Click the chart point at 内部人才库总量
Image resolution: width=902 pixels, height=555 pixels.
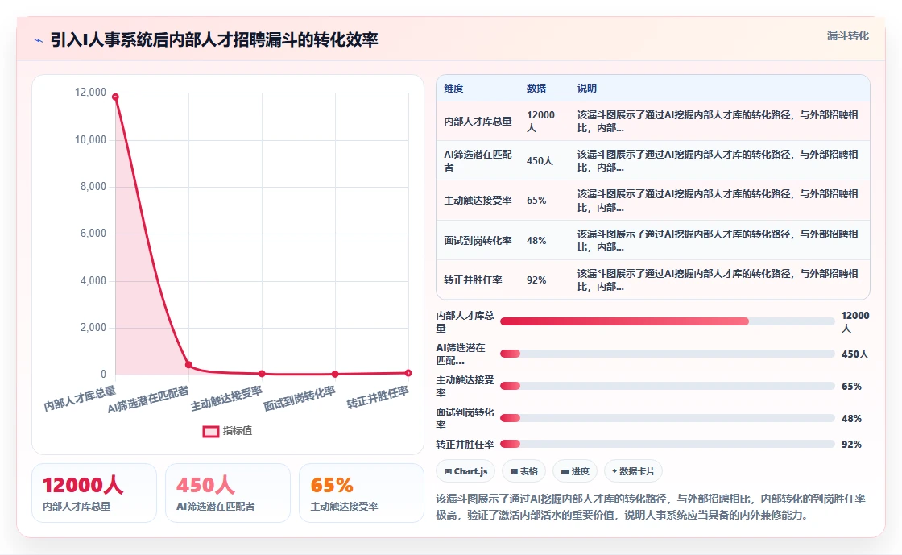pos(116,97)
